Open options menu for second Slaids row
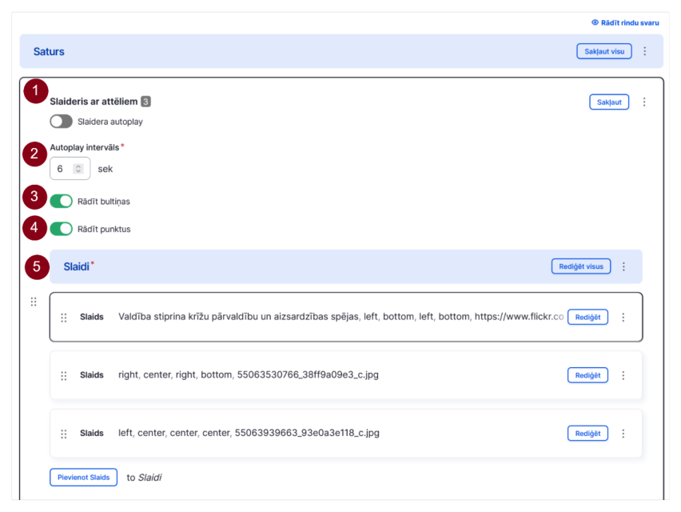Screen dimensions: 681x512 click(623, 375)
